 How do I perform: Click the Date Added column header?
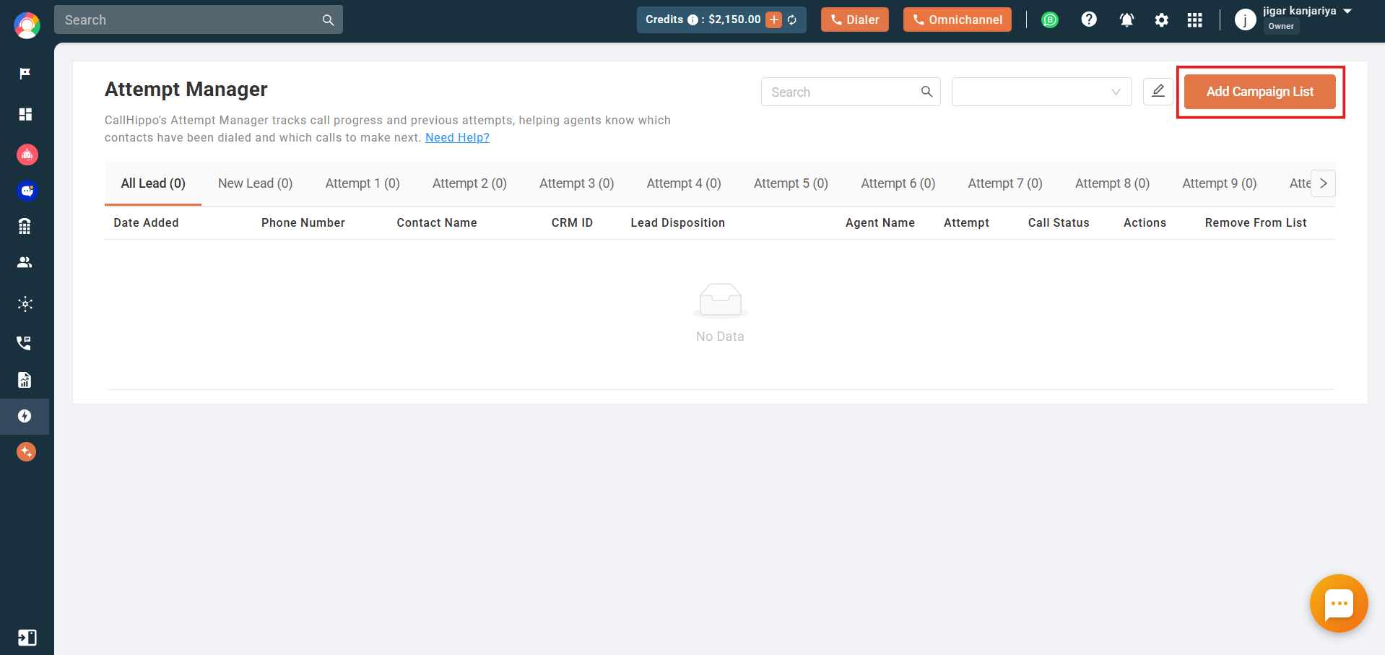coord(146,222)
